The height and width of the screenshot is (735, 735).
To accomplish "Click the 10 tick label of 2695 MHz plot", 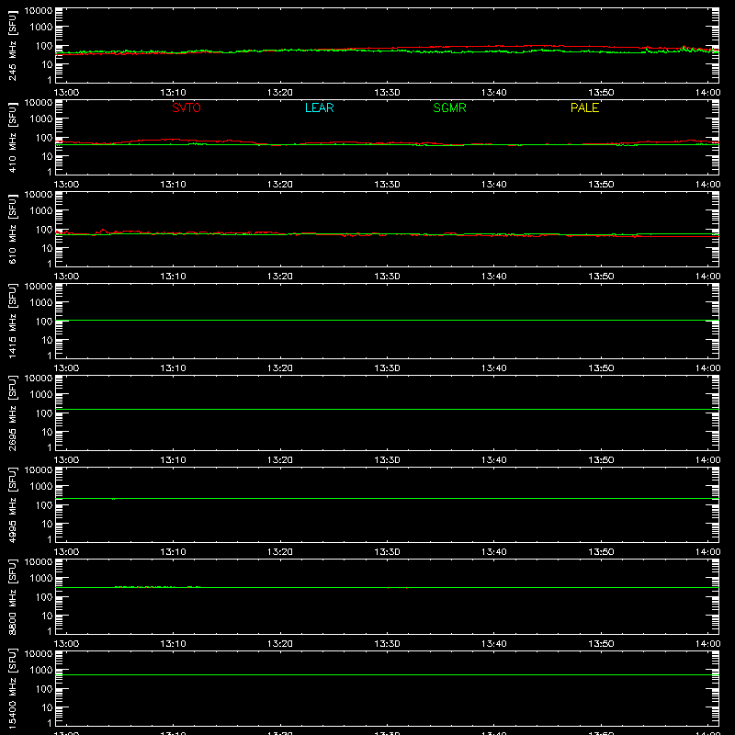I will coord(47,432).
